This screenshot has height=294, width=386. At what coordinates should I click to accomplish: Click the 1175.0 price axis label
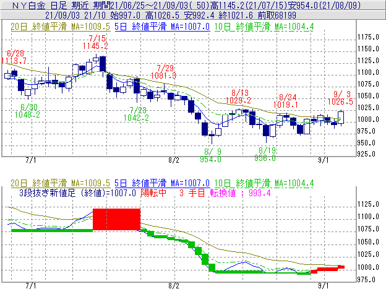(x=368, y=37)
